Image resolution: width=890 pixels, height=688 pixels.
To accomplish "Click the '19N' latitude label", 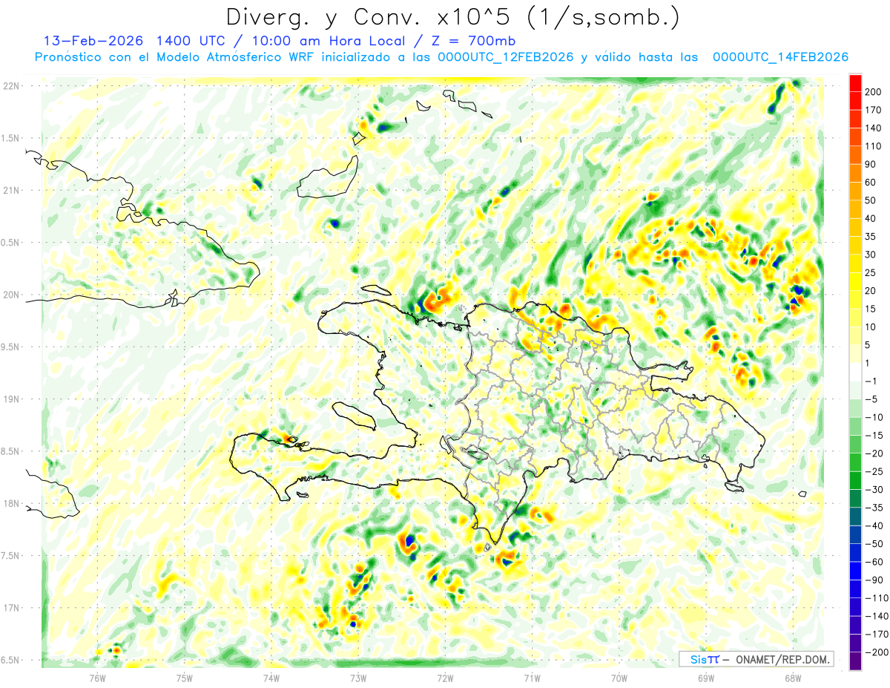I will (x=11, y=399).
